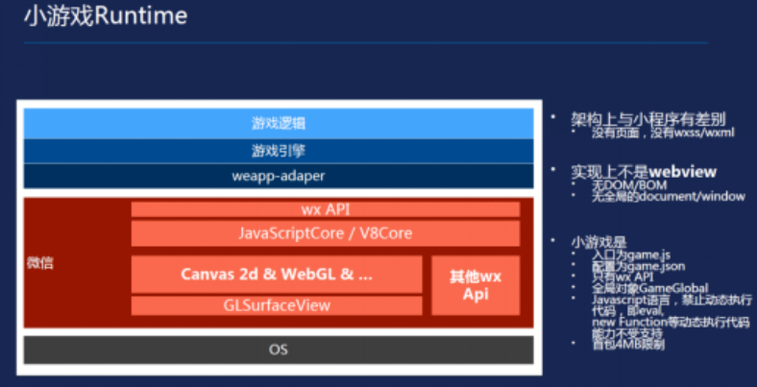Select the GLSurfaceView block

pos(277,305)
